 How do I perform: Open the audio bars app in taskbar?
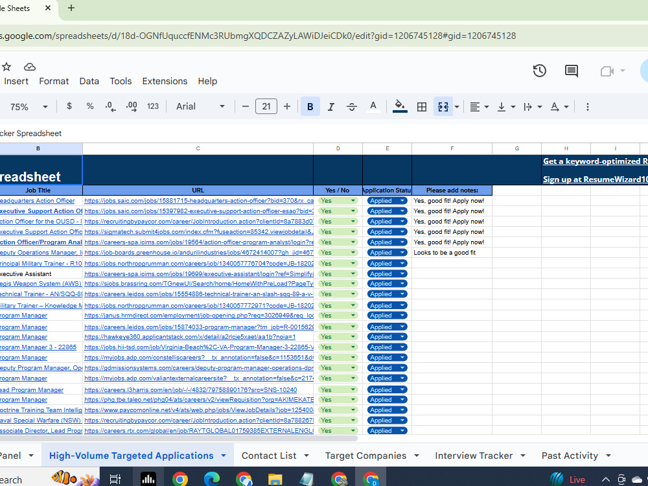148,480
